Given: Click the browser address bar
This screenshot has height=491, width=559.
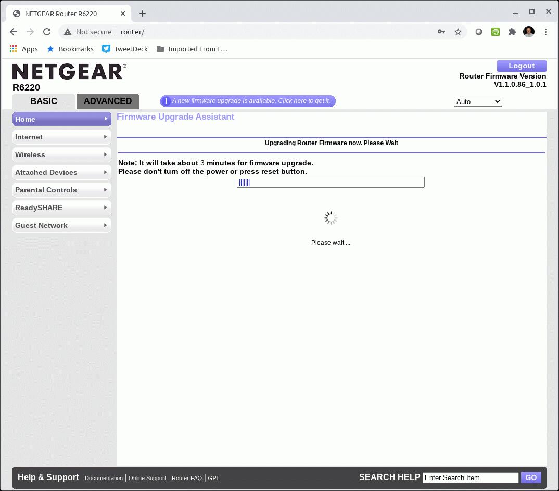Looking at the screenshot, I should point(263,32).
